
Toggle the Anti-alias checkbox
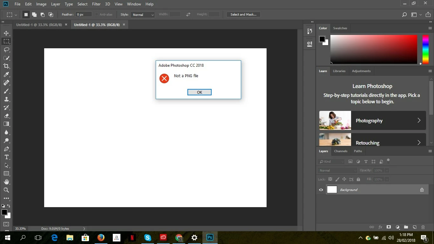coord(97,15)
